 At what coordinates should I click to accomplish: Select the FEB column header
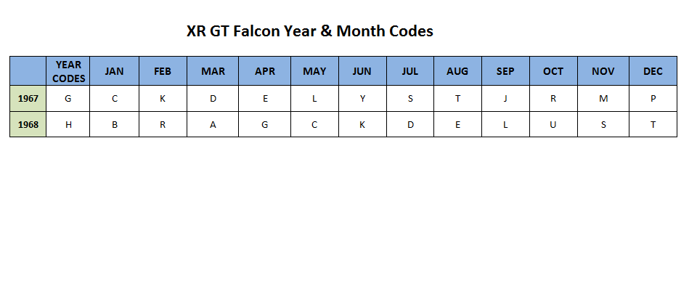(163, 71)
